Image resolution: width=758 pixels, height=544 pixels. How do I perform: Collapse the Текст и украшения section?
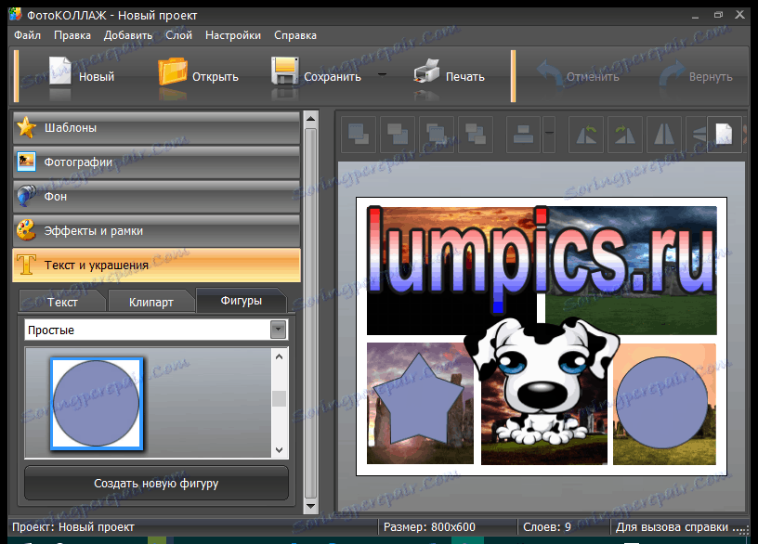coord(157,266)
